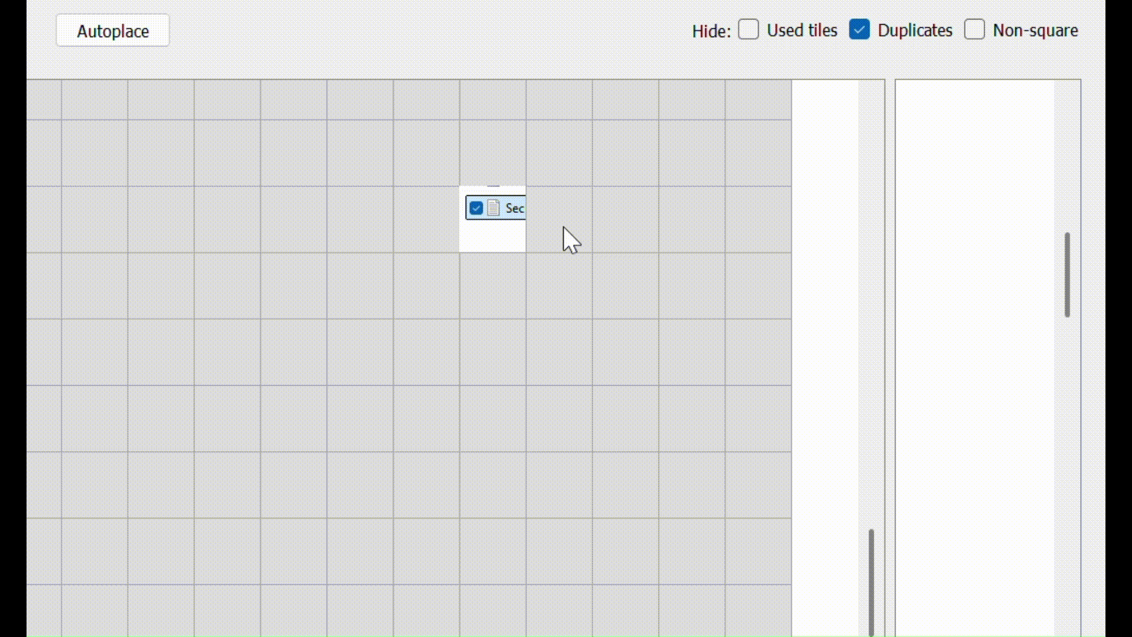Click the 'Hide:' label text
This screenshot has height=637, width=1132.
tap(711, 31)
